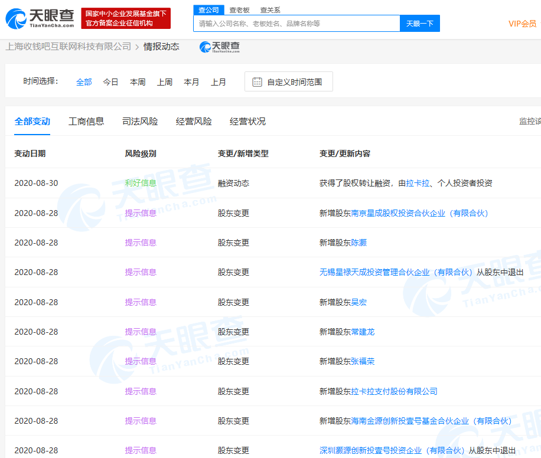Switch to the 司法风险 tab

point(140,122)
